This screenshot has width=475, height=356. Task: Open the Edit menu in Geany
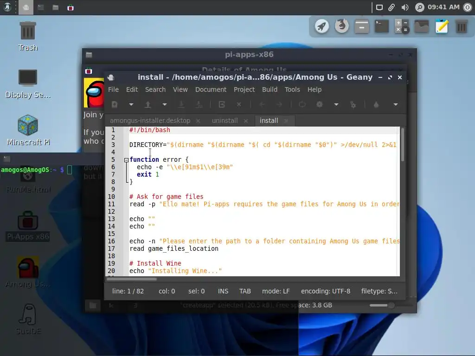tap(132, 89)
